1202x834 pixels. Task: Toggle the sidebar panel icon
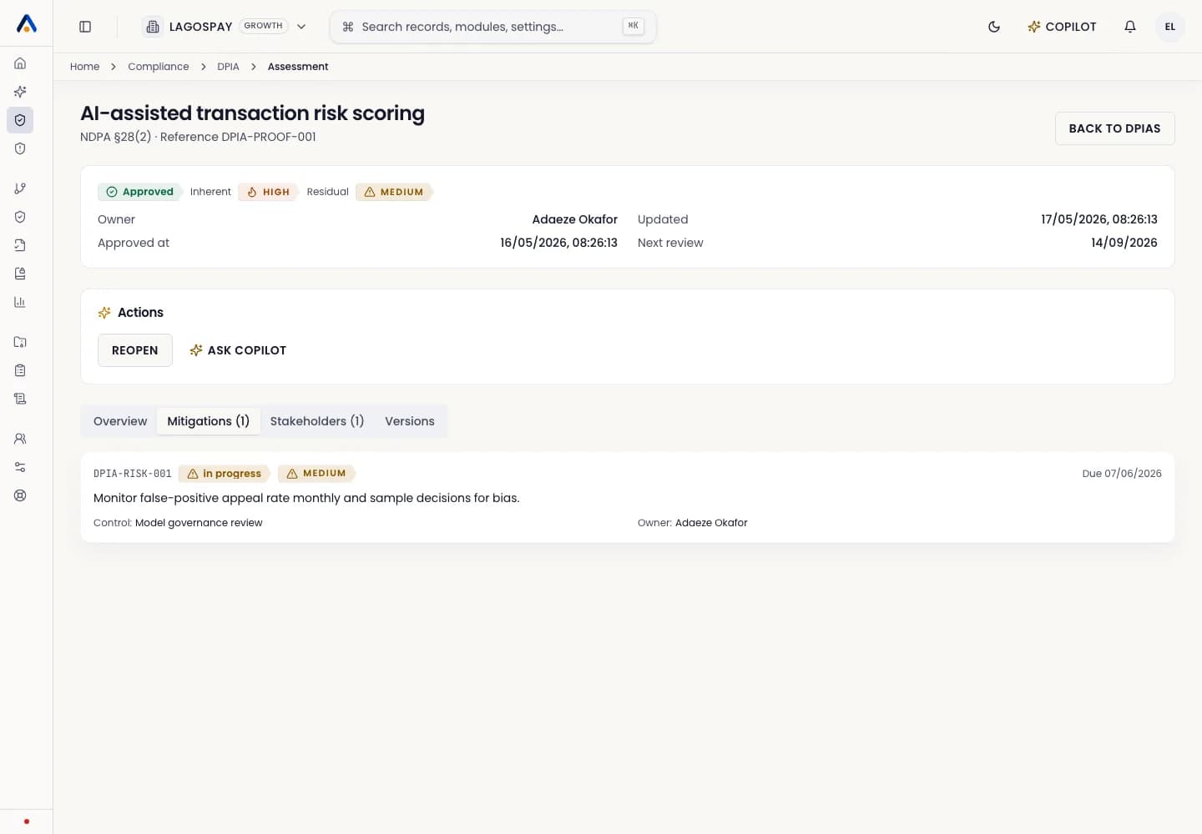click(x=85, y=27)
